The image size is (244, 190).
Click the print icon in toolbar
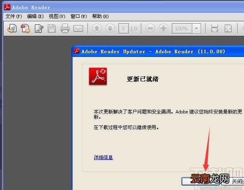pos(65,28)
